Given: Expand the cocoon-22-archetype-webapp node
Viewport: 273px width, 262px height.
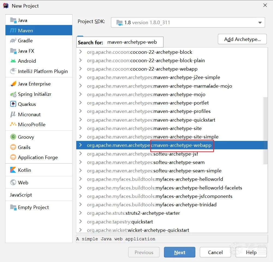Looking at the screenshot, I should point(80,69).
